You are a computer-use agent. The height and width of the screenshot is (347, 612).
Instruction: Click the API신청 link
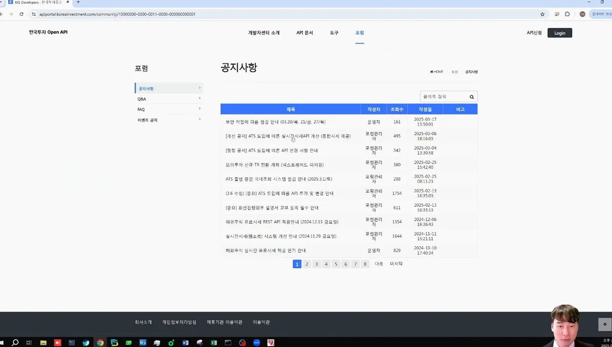(x=534, y=33)
